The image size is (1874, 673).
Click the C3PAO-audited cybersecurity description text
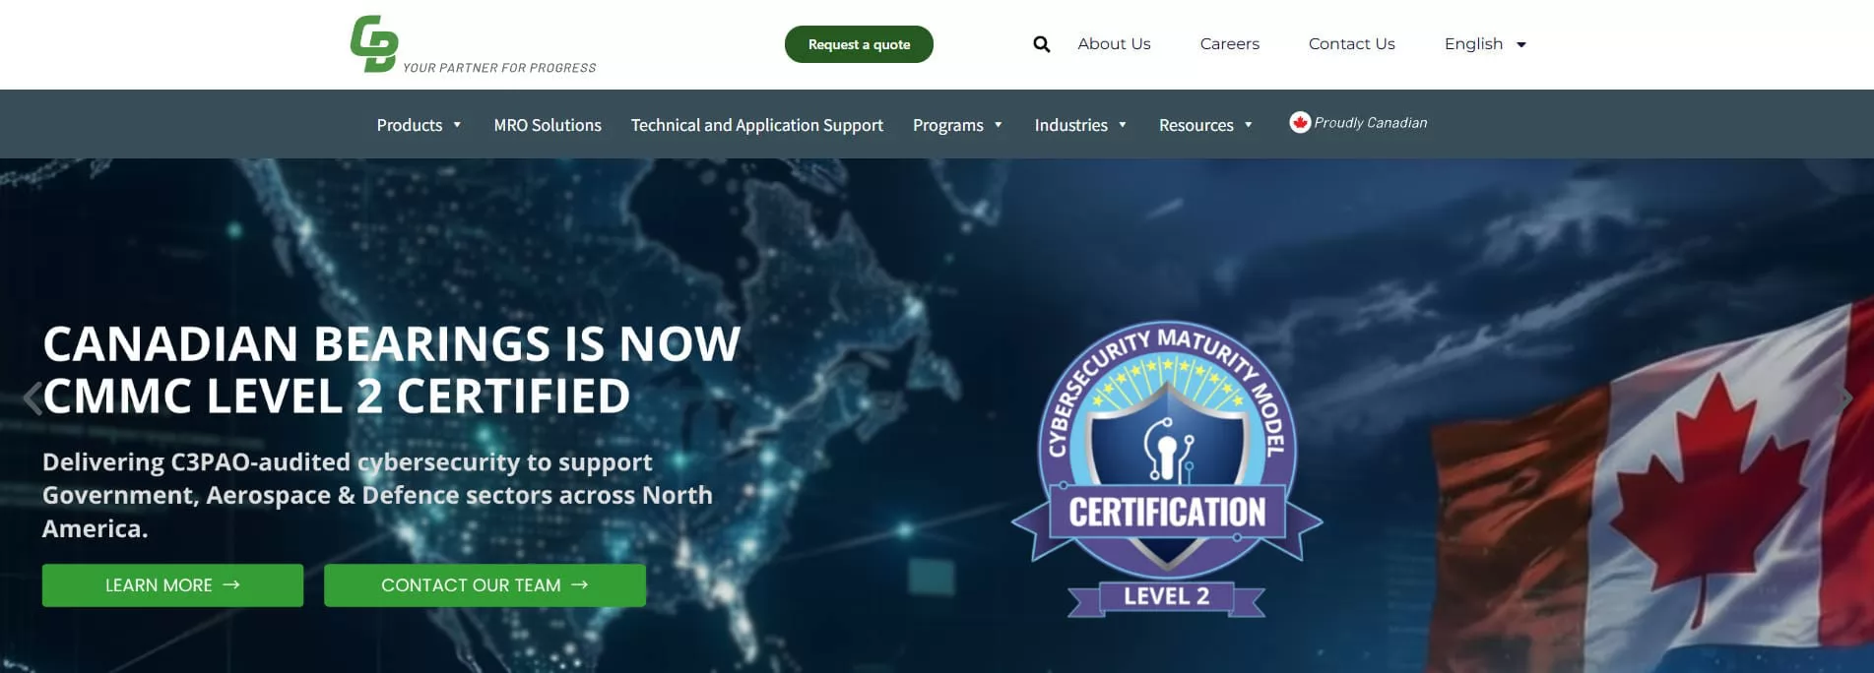(x=377, y=495)
